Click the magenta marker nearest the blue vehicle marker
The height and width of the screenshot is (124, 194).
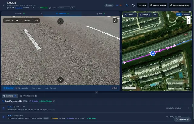click(156, 52)
